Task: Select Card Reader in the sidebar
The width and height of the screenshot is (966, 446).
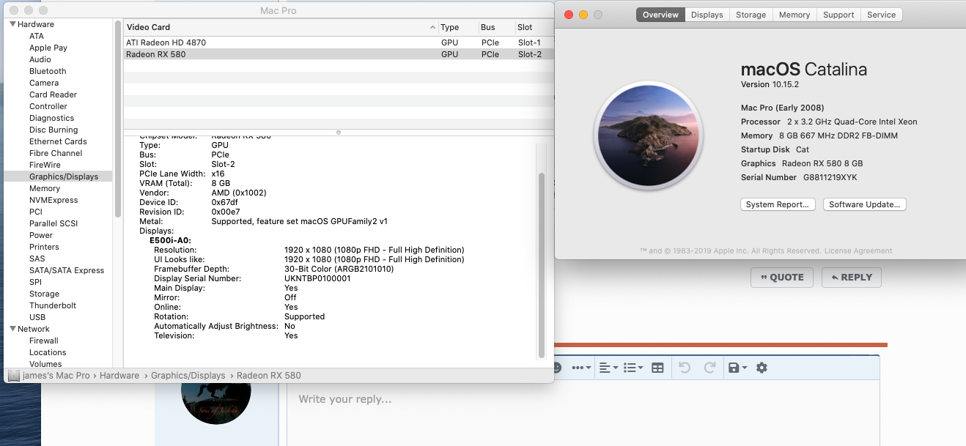Action: pyautogui.click(x=53, y=94)
